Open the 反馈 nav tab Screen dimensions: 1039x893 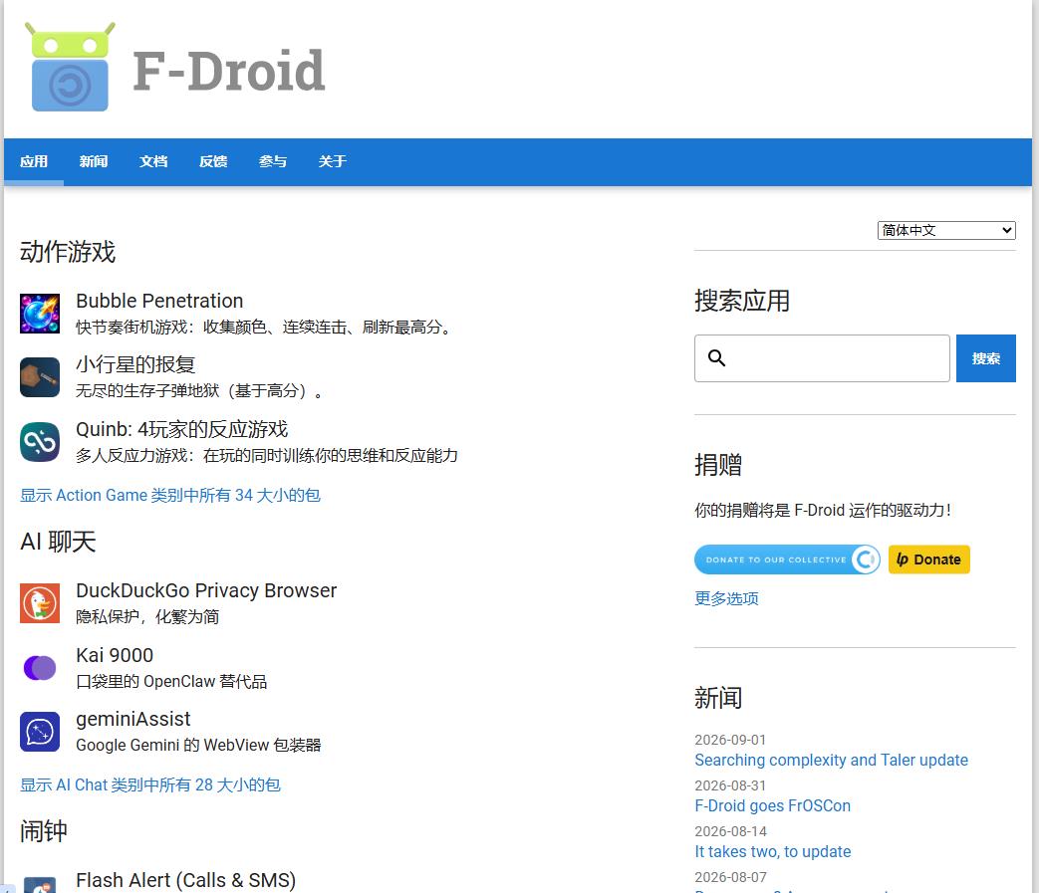click(213, 161)
